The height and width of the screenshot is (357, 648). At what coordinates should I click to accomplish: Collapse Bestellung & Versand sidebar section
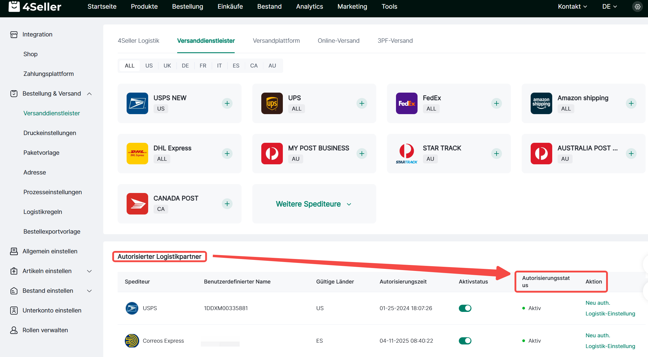point(89,94)
